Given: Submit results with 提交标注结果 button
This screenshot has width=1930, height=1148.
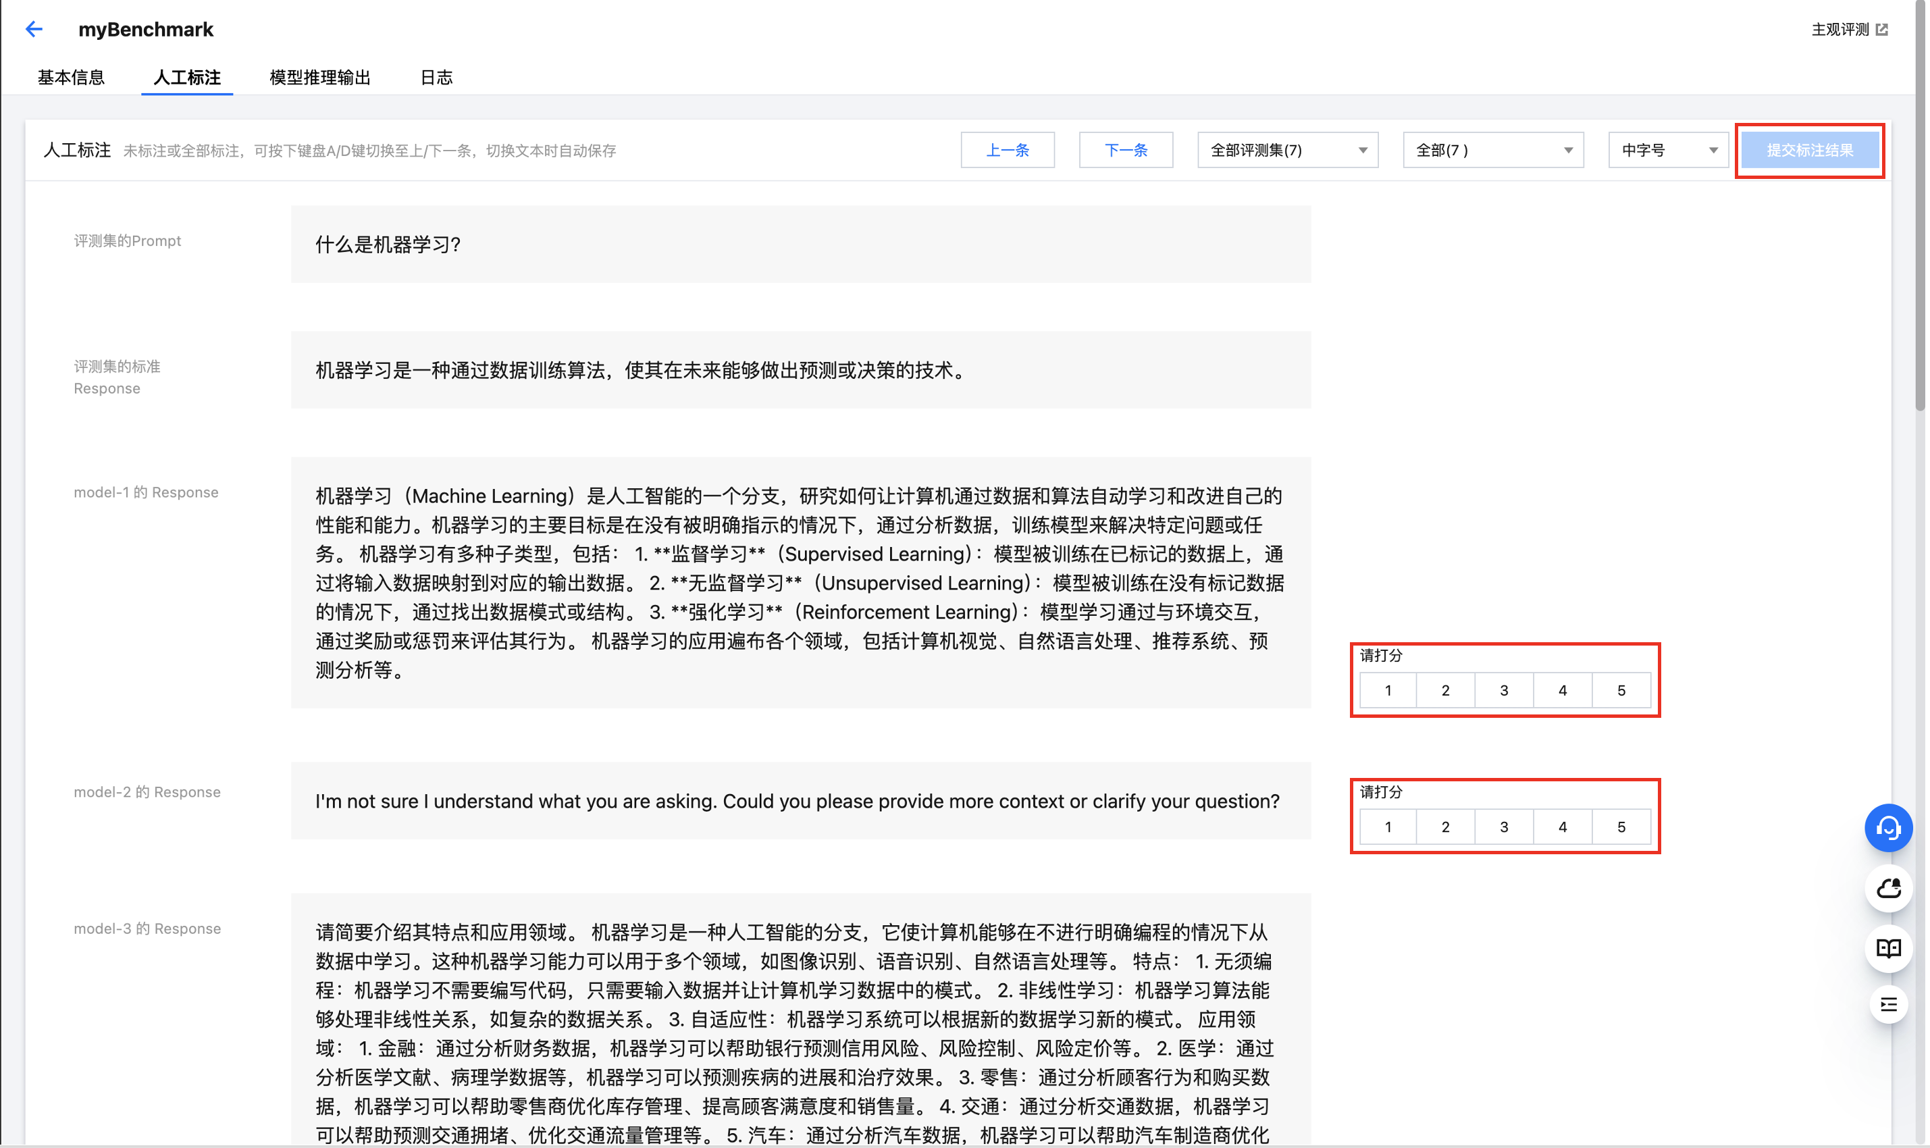Looking at the screenshot, I should [x=1808, y=150].
